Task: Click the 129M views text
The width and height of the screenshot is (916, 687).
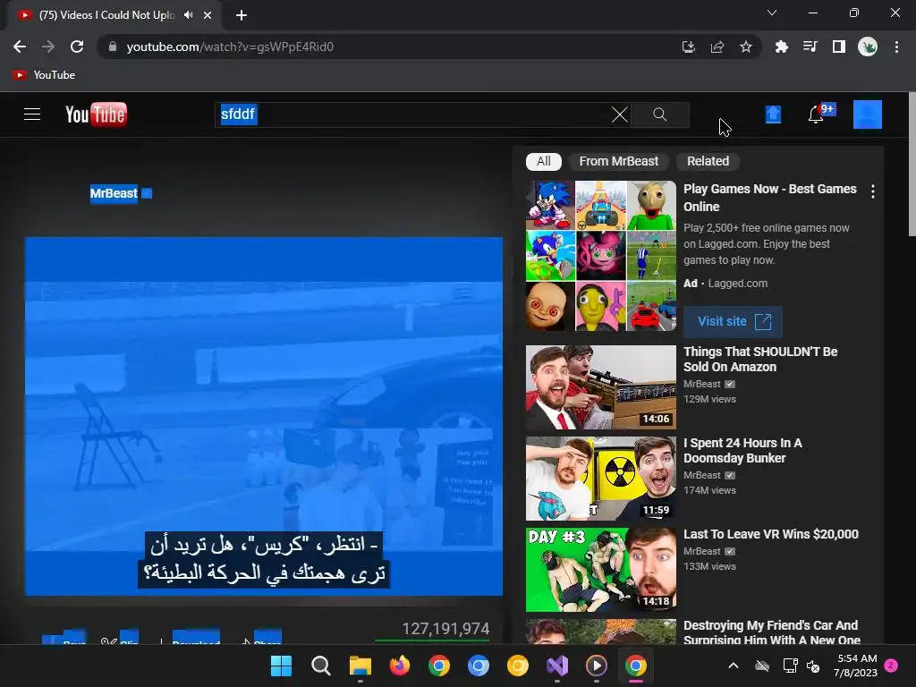Action: (709, 399)
